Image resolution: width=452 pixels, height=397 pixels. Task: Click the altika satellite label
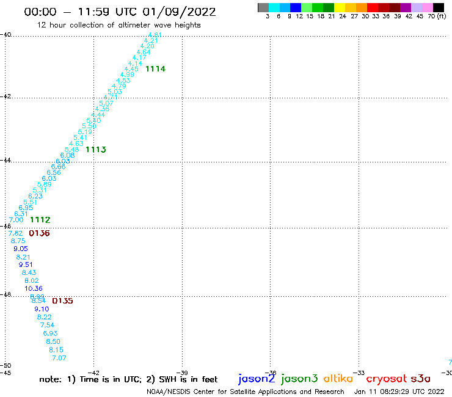coord(338,379)
